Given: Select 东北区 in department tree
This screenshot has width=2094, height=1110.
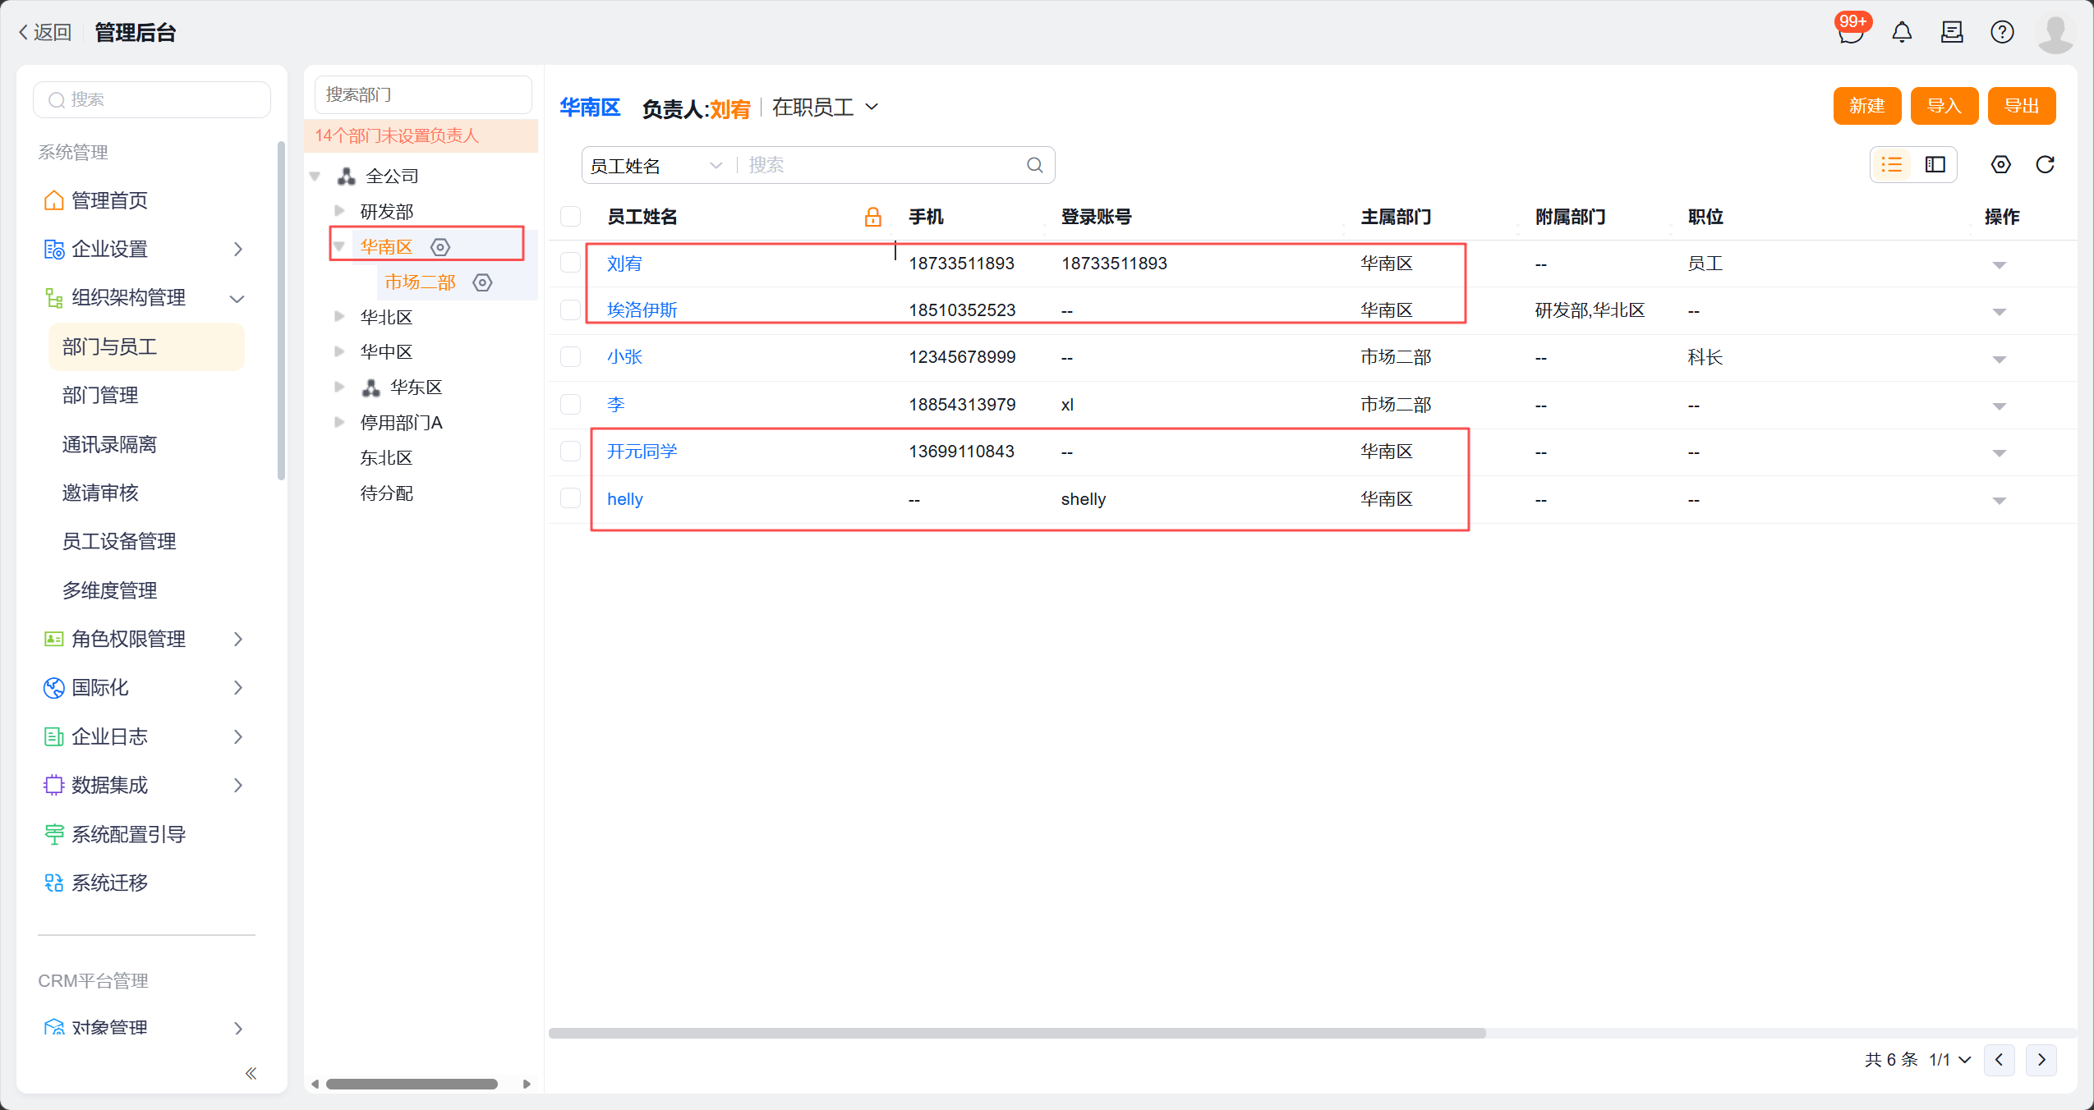Looking at the screenshot, I should [386, 458].
